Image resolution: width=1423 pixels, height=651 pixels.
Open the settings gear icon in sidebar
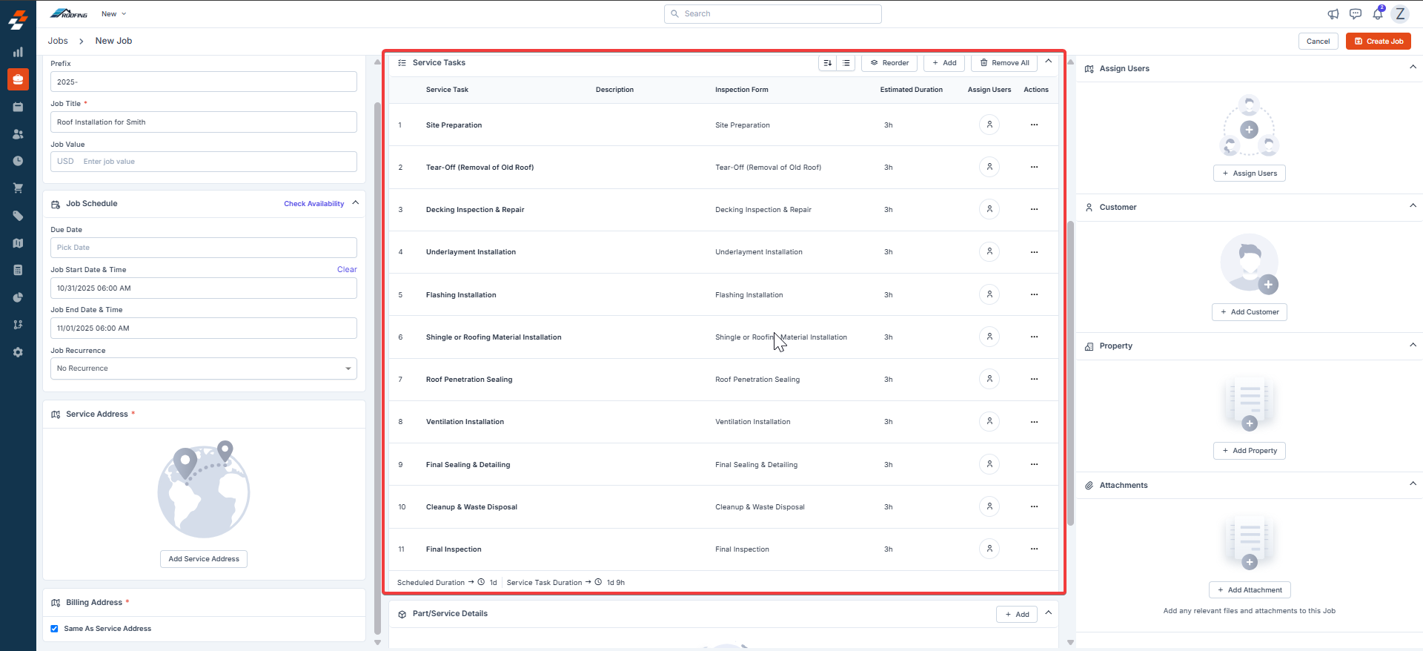[x=18, y=352]
